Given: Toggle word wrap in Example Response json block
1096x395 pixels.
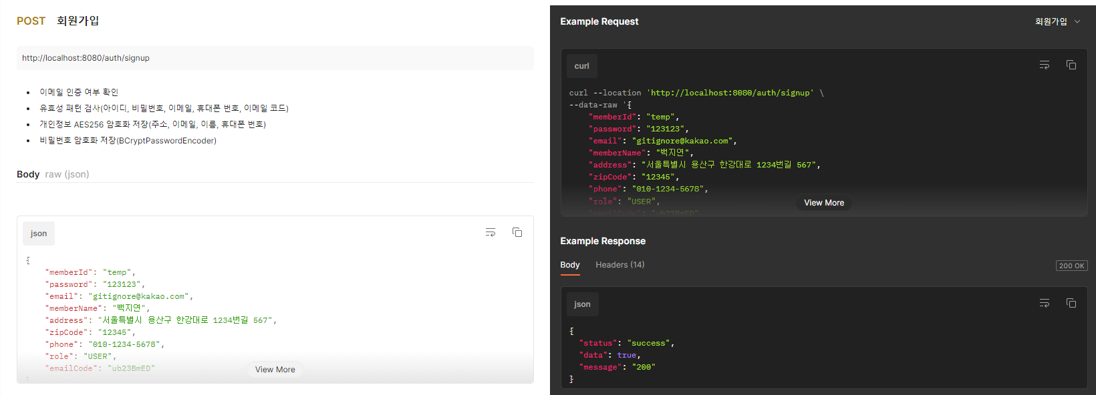Looking at the screenshot, I should (x=1045, y=303).
